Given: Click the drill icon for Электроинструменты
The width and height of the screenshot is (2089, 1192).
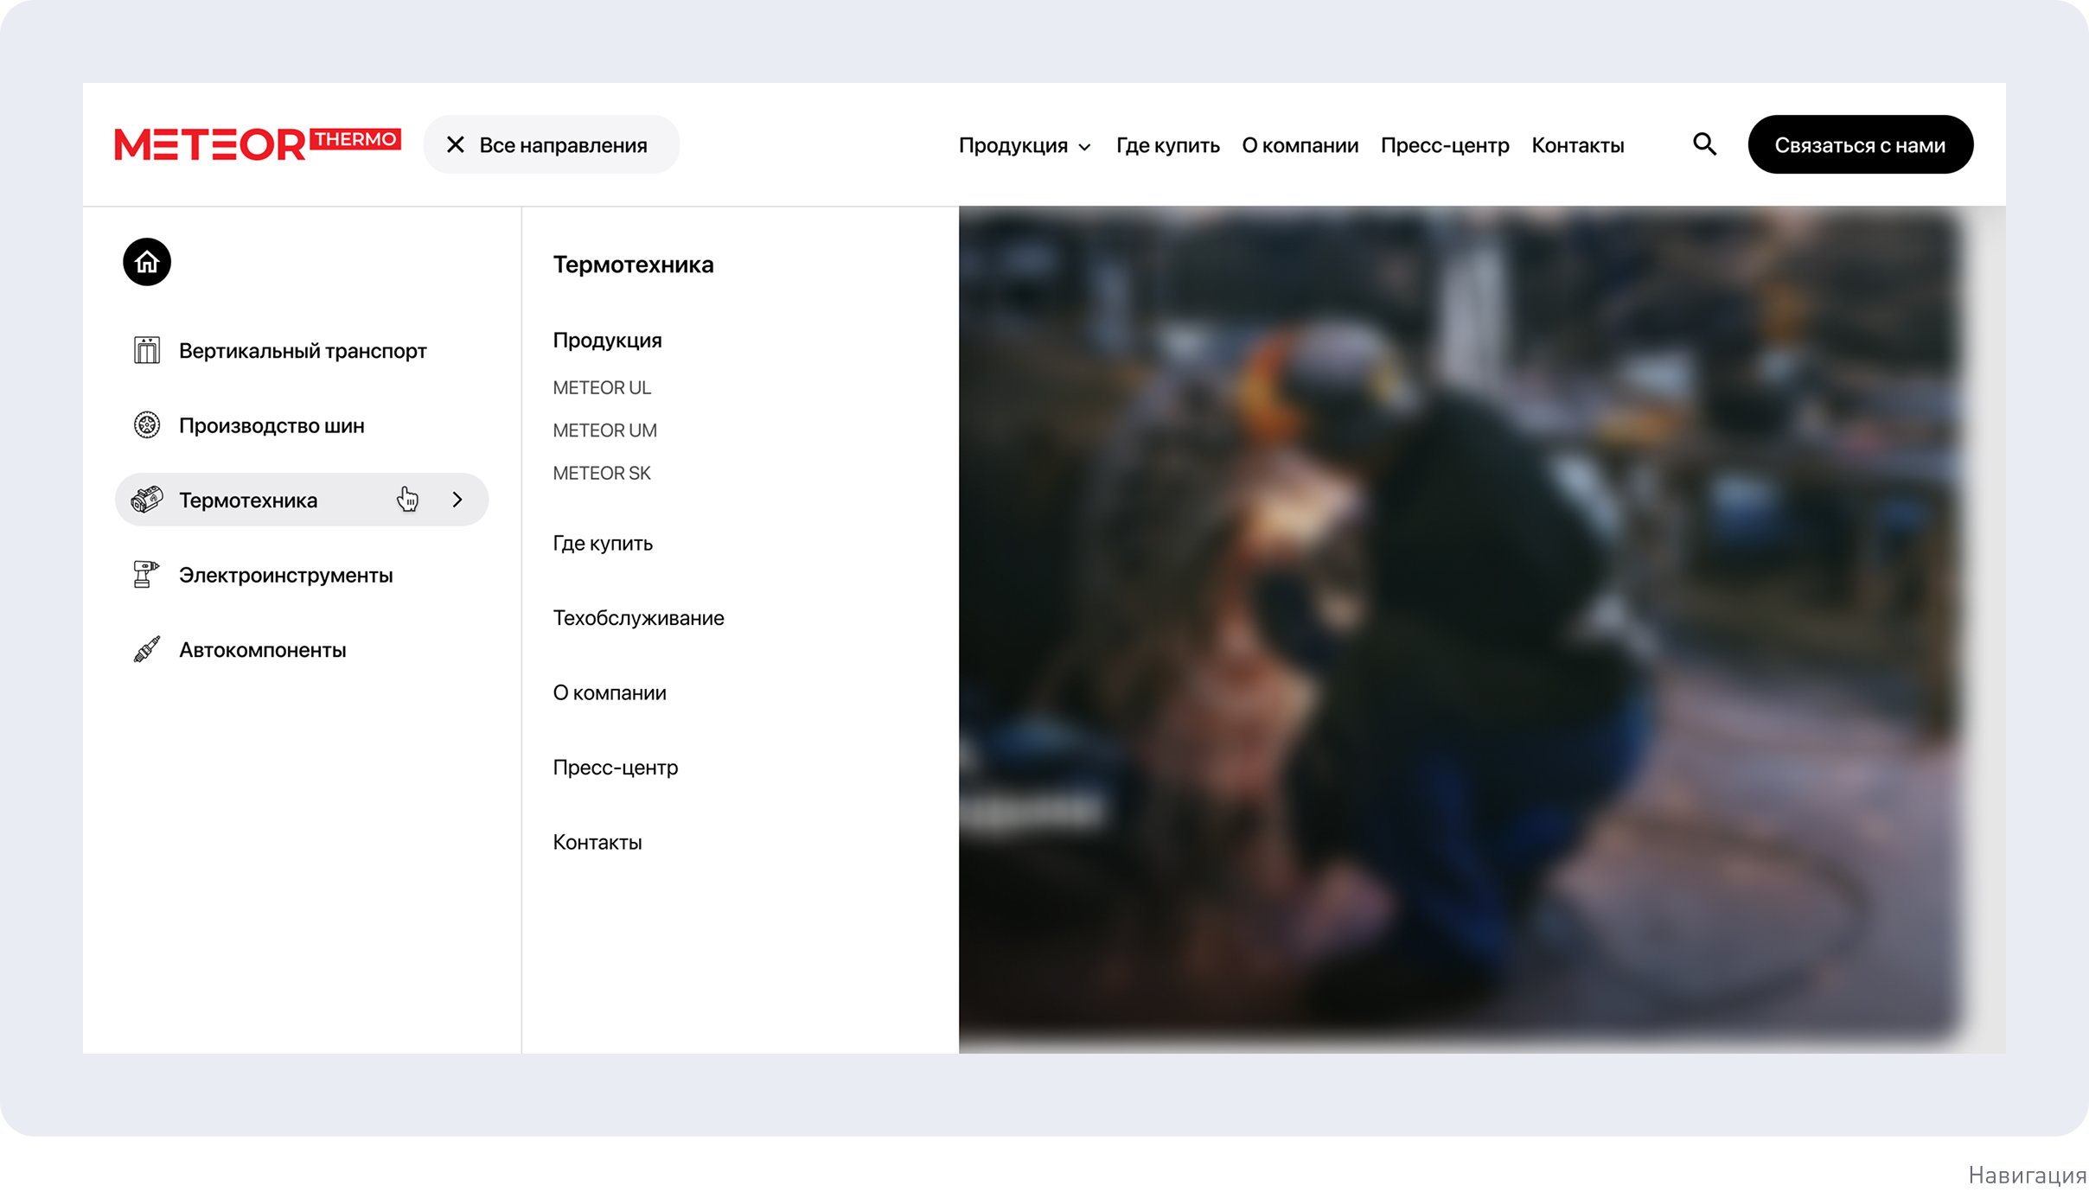Looking at the screenshot, I should coord(145,575).
